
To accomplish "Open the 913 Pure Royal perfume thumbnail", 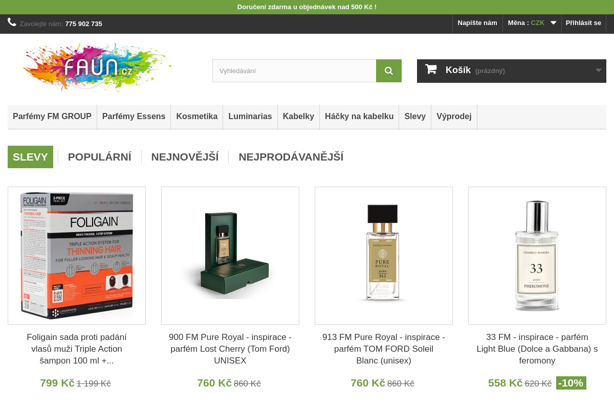I will pos(384,256).
